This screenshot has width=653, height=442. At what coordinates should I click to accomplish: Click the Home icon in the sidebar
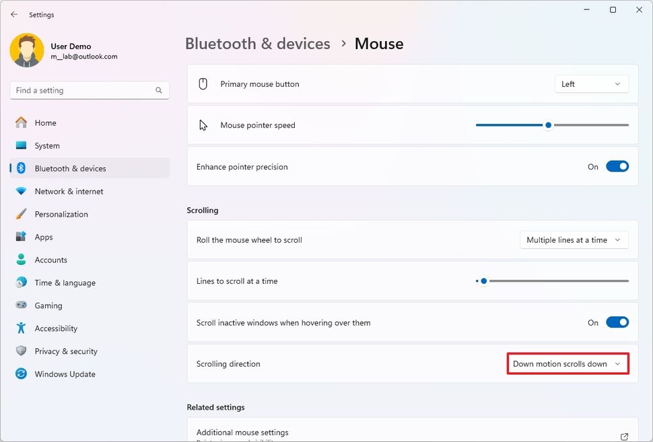coord(22,122)
